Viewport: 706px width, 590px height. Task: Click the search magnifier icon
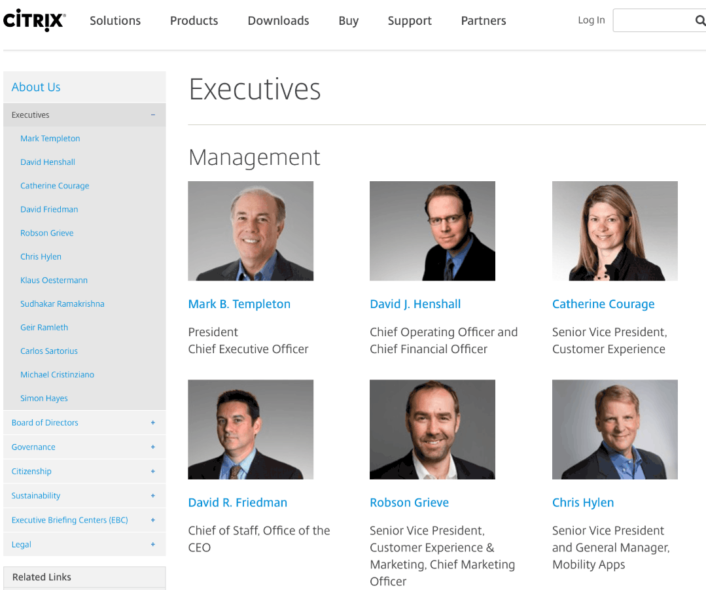coord(699,20)
